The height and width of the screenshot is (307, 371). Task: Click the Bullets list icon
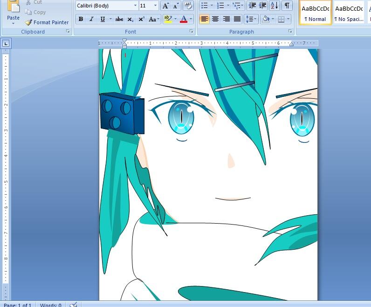tap(204, 6)
